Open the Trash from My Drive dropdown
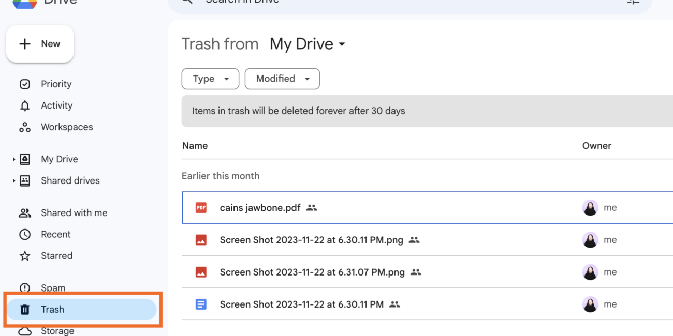Image resolution: width=673 pixels, height=336 pixels. coord(308,44)
